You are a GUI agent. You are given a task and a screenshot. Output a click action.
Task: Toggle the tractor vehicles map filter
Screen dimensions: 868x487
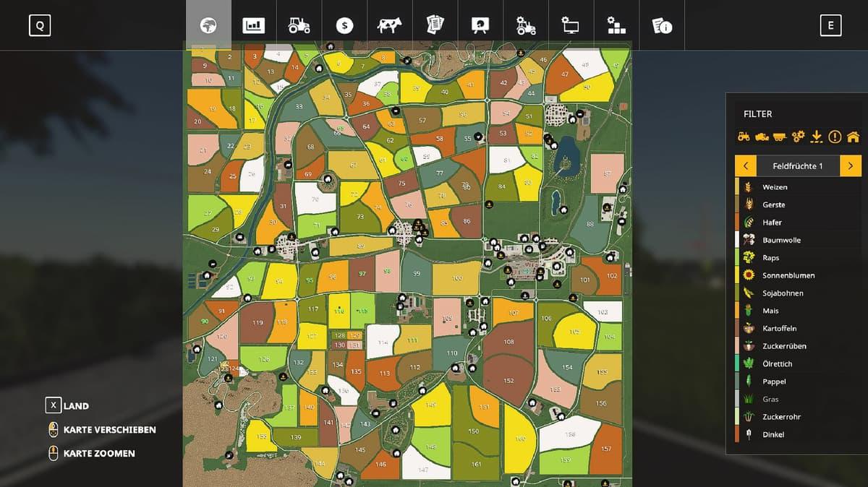pyautogui.click(x=744, y=136)
